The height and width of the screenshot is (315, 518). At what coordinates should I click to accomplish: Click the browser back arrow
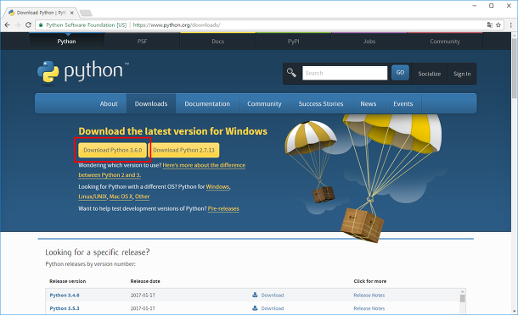click(x=8, y=25)
